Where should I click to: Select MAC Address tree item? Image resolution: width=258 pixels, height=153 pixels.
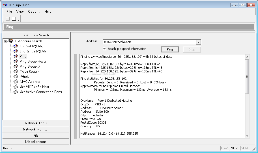[30, 82]
